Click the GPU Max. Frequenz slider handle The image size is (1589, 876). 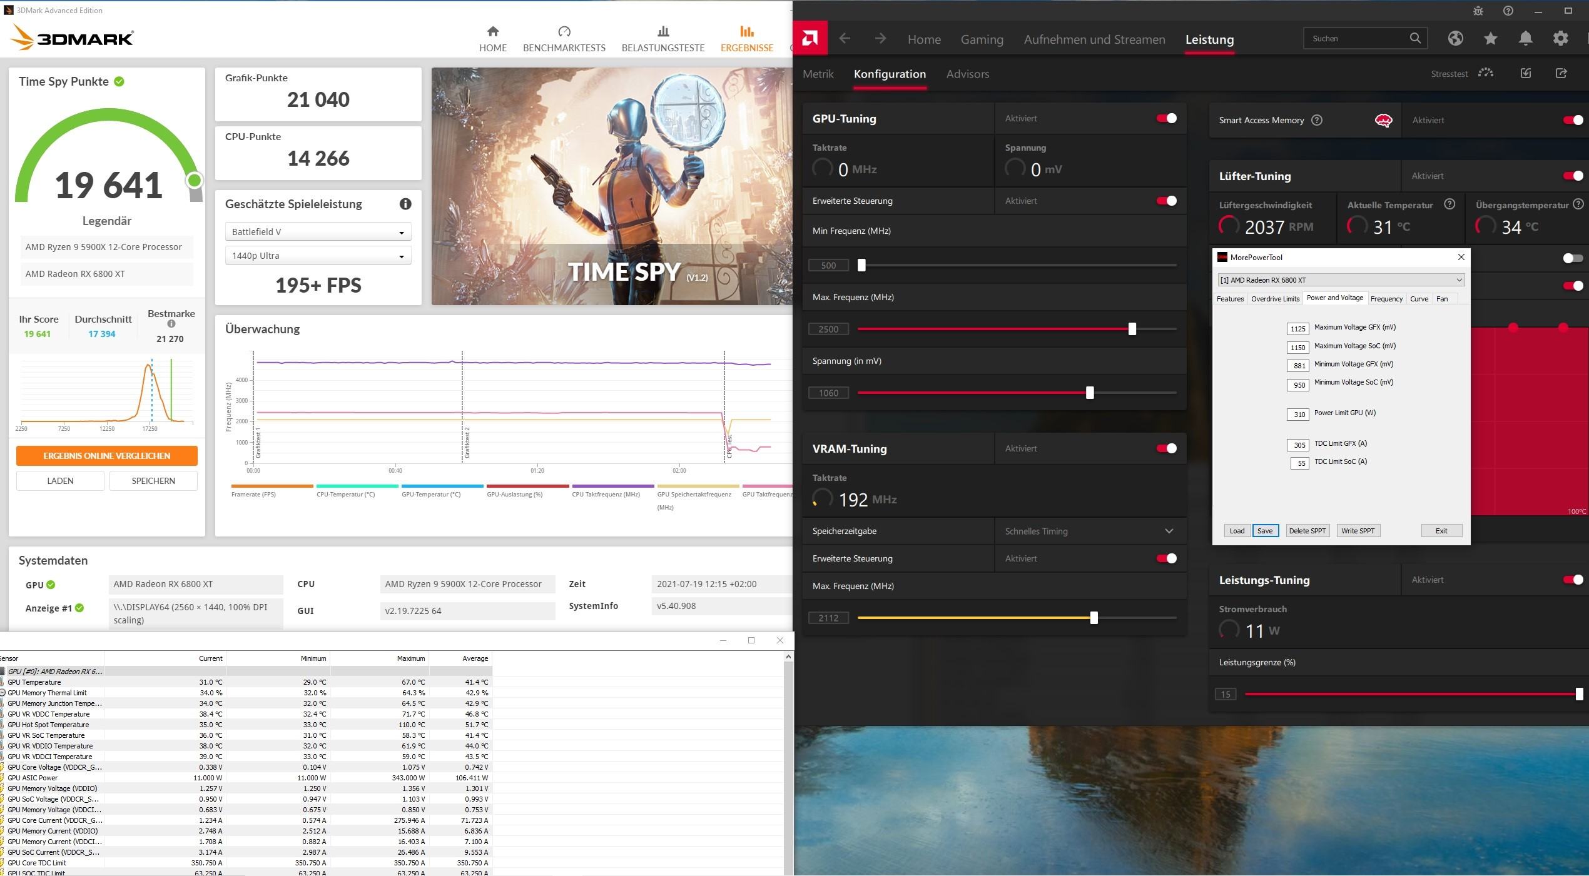(1132, 329)
